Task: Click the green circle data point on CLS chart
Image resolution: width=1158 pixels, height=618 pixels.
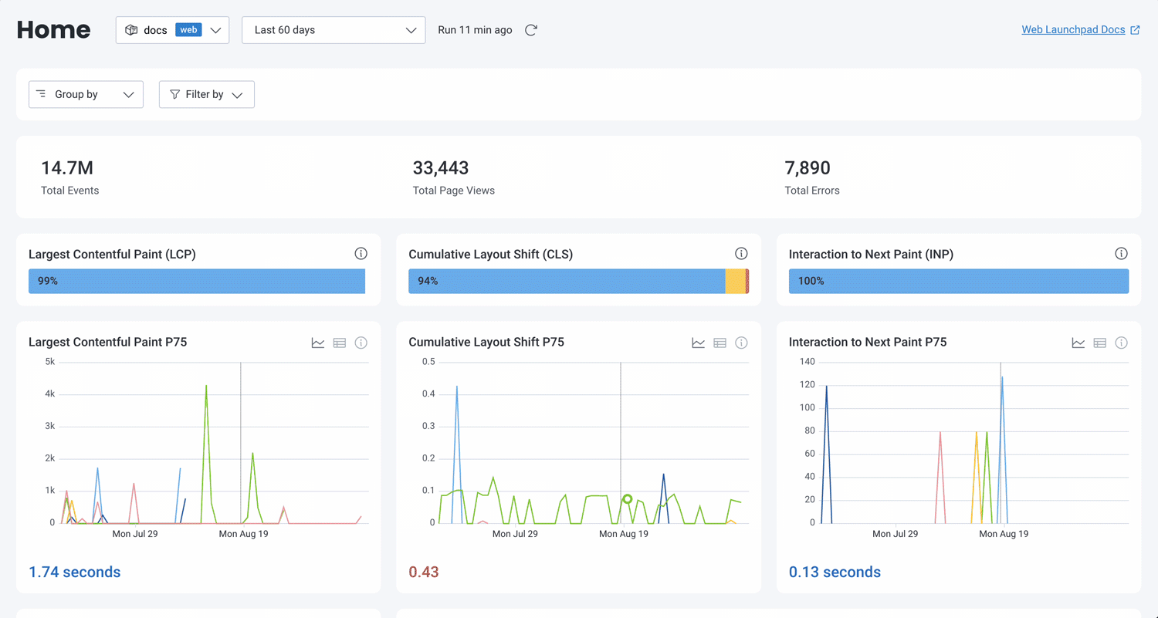Action: (x=628, y=499)
